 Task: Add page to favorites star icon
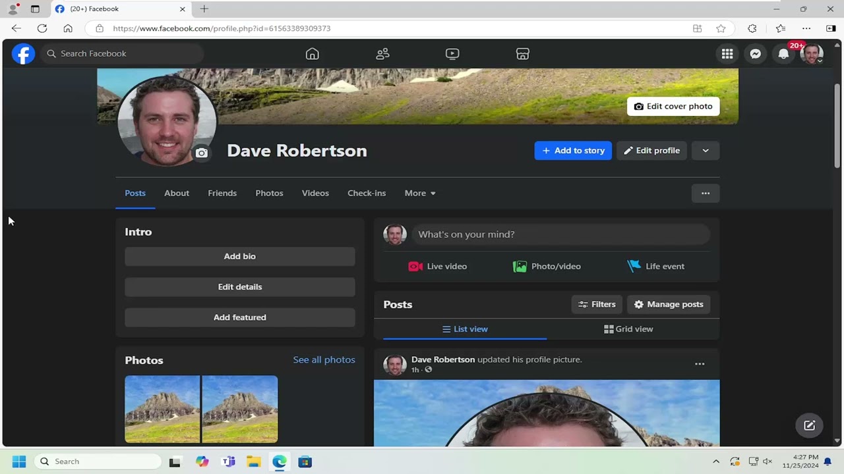tap(721, 28)
